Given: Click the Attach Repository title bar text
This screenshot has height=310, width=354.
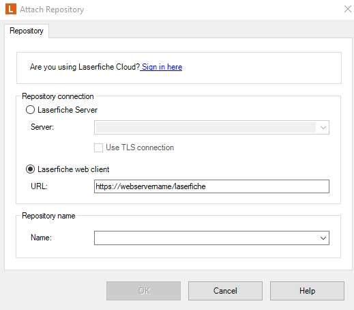Looking at the screenshot, I should pos(52,10).
